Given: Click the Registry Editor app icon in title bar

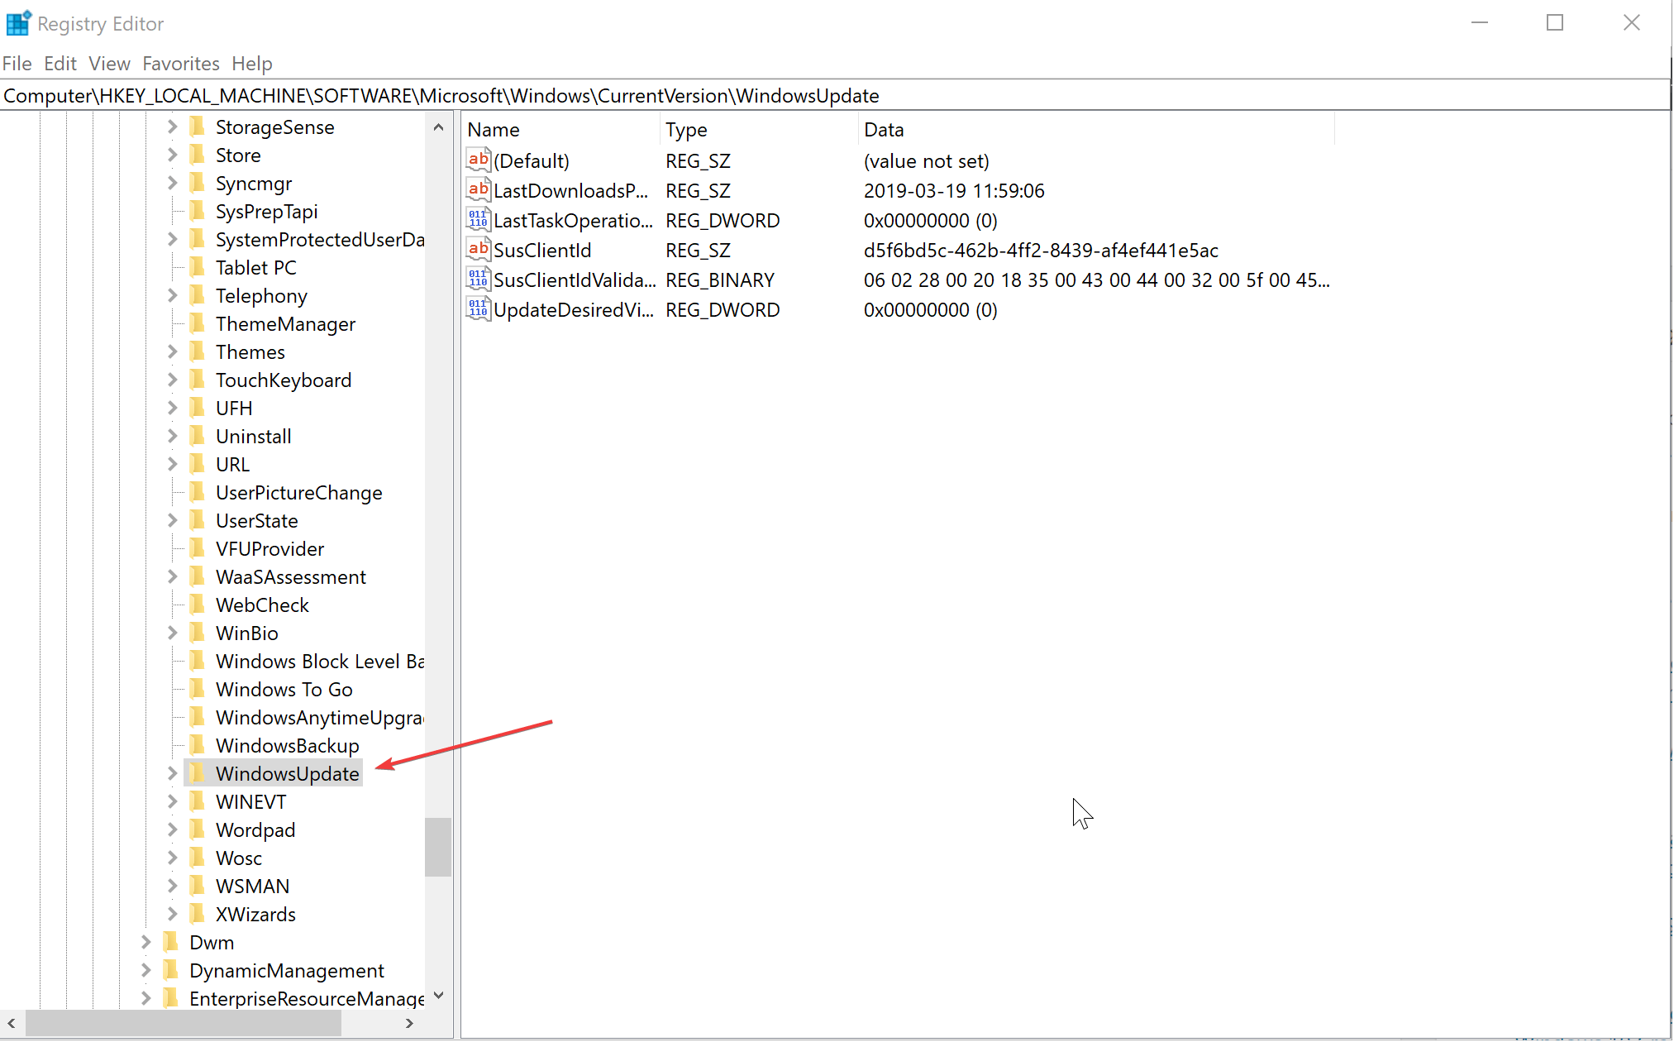Looking at the screenshot, I should (x=18, y=23).
